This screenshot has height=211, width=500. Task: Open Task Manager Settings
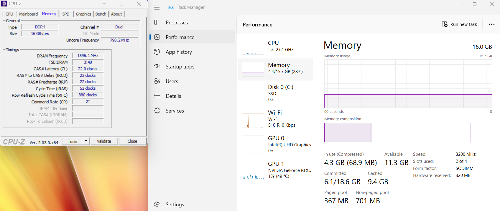click(192, 204)
